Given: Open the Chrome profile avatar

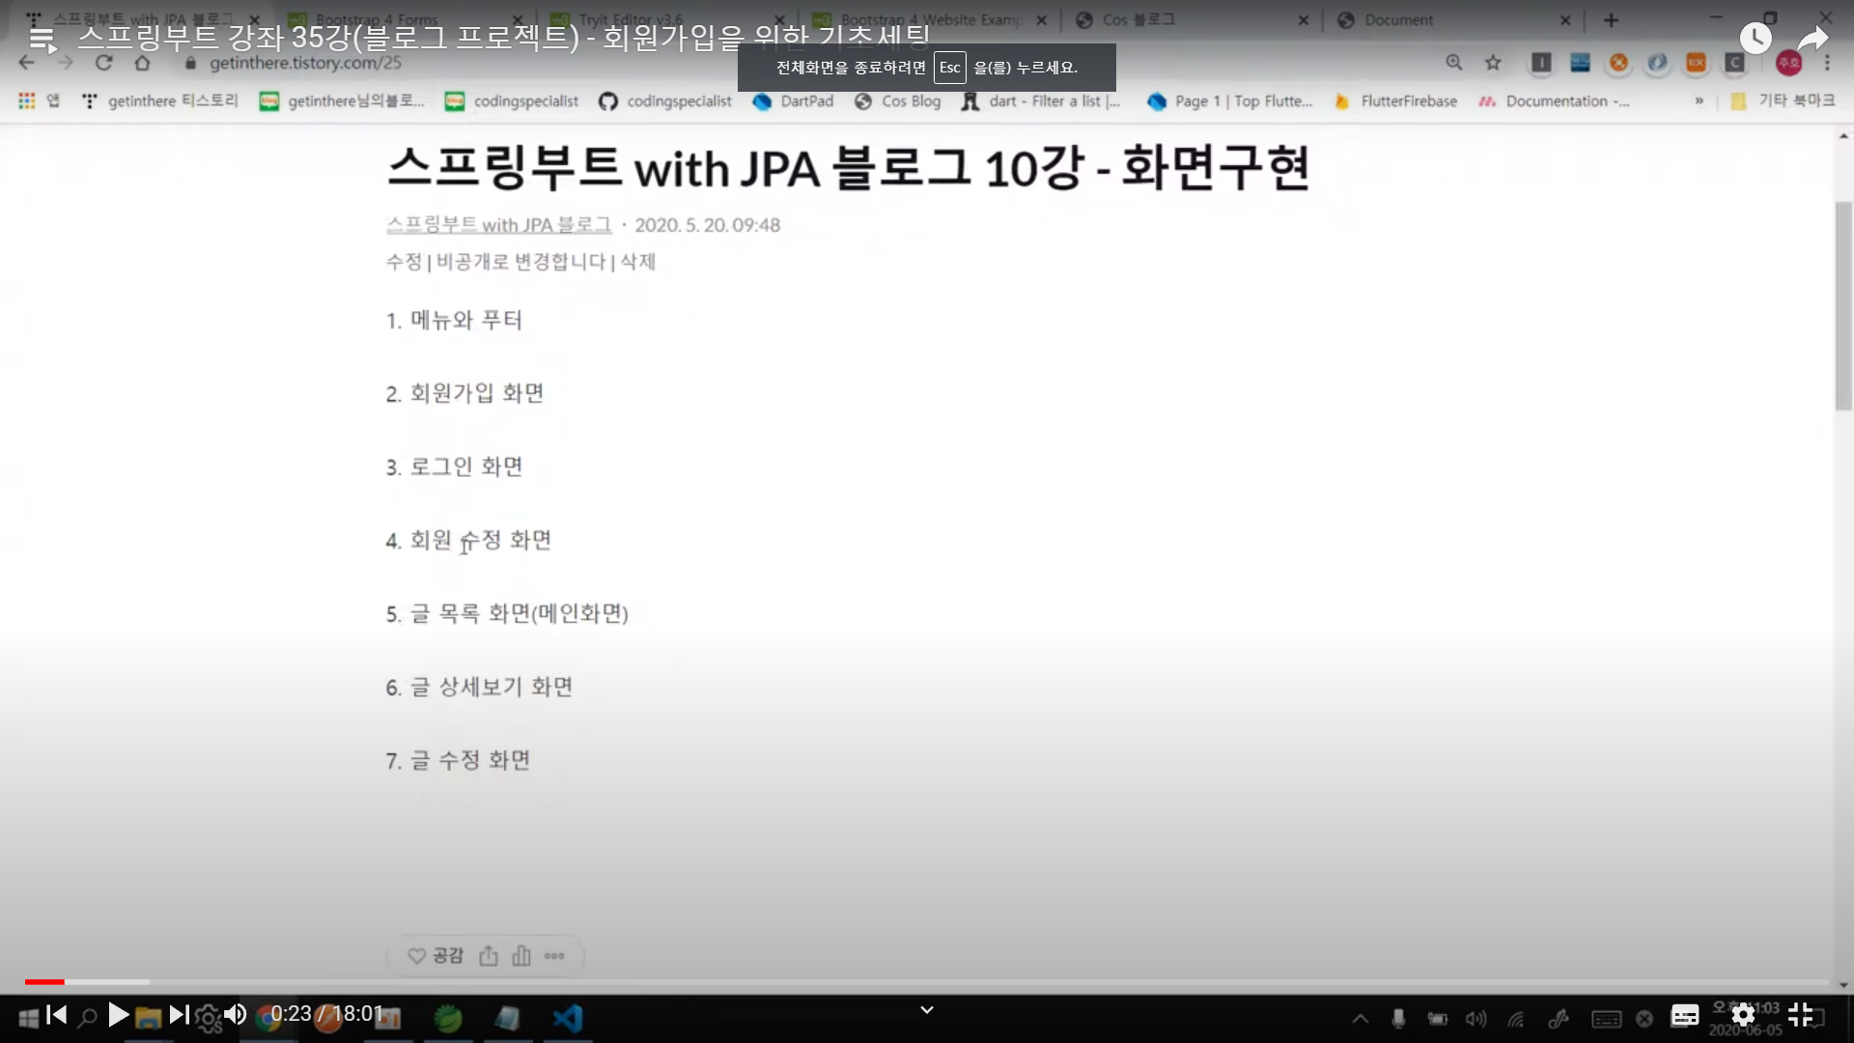Looking at the screenshot, I should click(x=1788, y=63).
